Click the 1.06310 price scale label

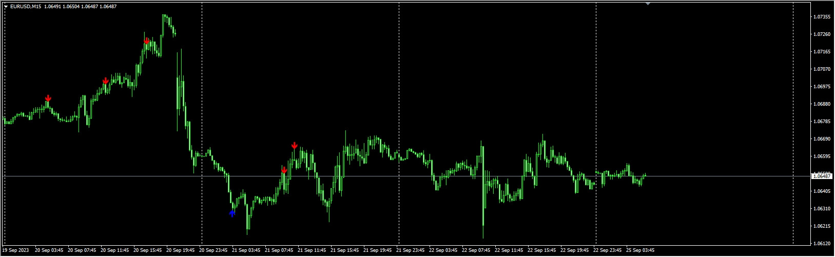(x=822, y=209)
